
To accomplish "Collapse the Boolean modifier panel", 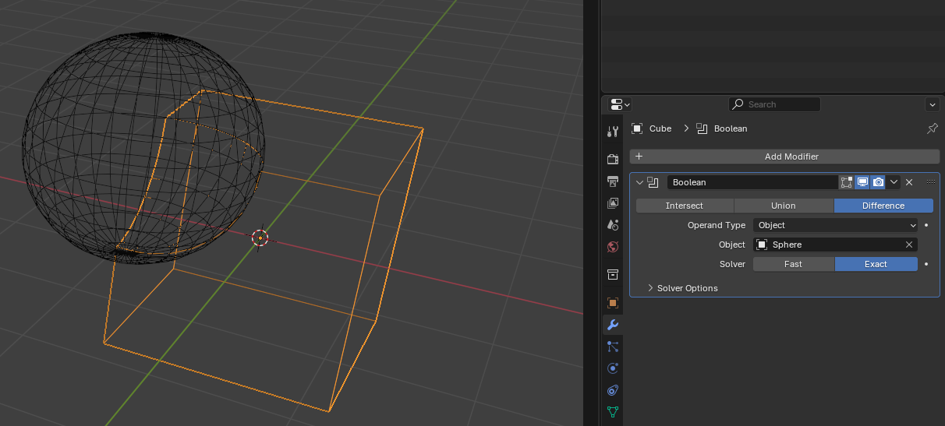I will pyautogui.click(x=640, y=182).
